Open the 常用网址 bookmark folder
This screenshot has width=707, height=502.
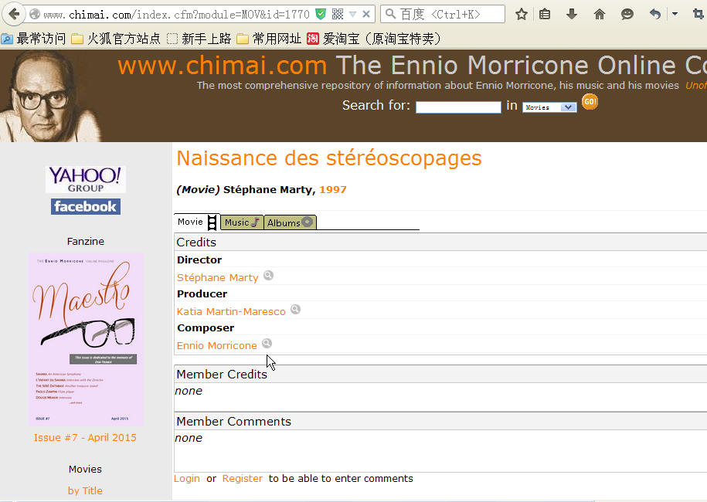[269, 39]
